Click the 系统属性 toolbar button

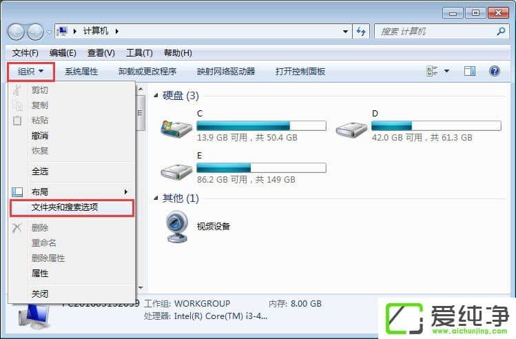81,72
